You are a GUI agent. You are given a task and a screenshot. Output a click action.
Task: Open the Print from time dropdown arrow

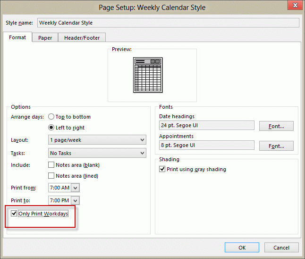click(76, 188)
